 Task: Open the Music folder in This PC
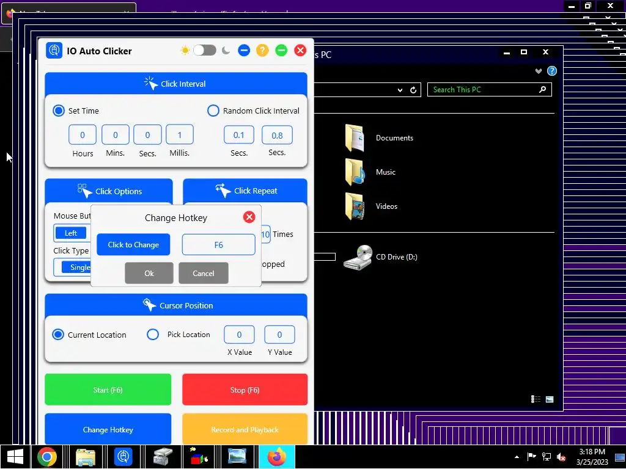[x=370, y=172]
